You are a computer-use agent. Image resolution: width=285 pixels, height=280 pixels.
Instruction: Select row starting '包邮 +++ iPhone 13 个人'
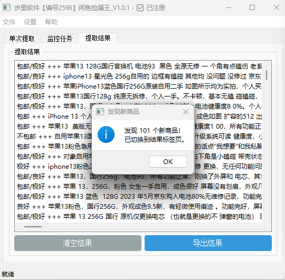point(139,117)
